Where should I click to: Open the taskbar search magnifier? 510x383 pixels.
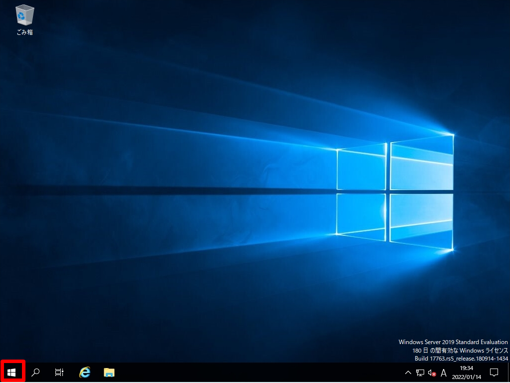pos(35,372)
